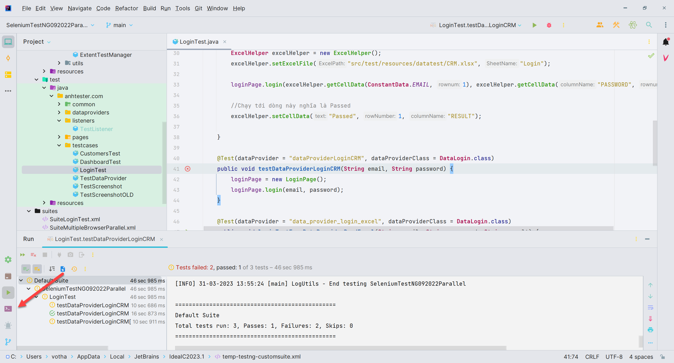Toggle show passed tests filter
This screenshot has height=363, width=674.
click(26, 269)
